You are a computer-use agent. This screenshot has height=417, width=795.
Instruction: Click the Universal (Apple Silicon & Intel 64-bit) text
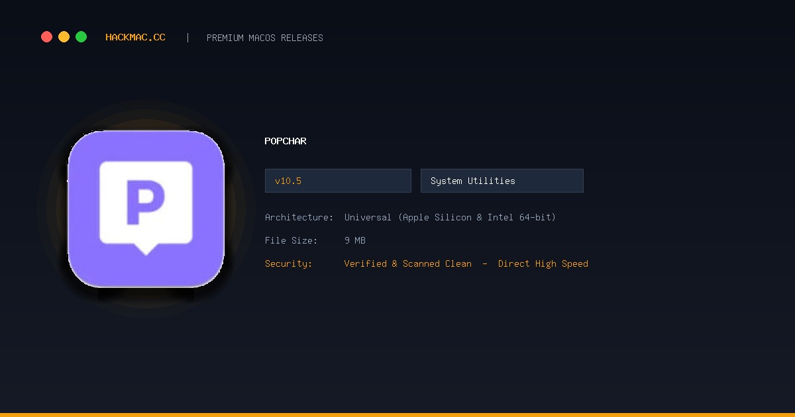pos(450,217)
